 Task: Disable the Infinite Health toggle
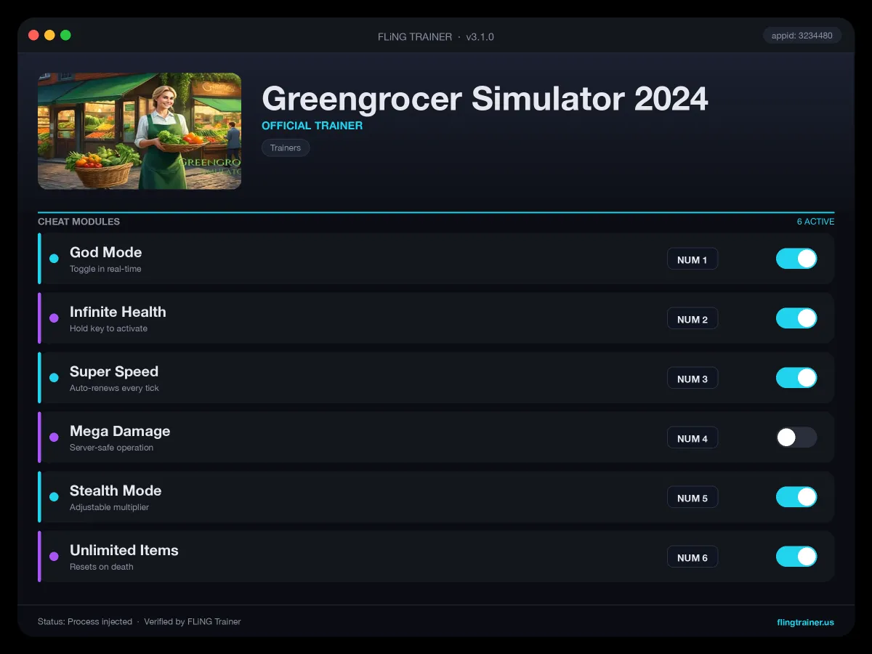[796, 318]
